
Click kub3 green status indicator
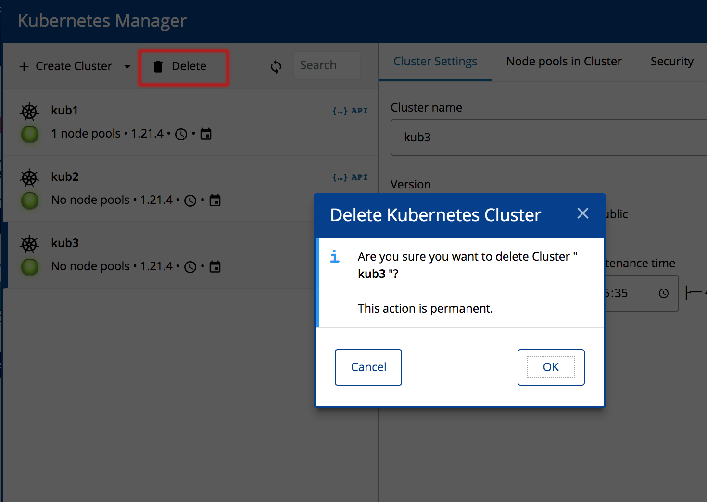pyautogui.click(x=30, y=267)
